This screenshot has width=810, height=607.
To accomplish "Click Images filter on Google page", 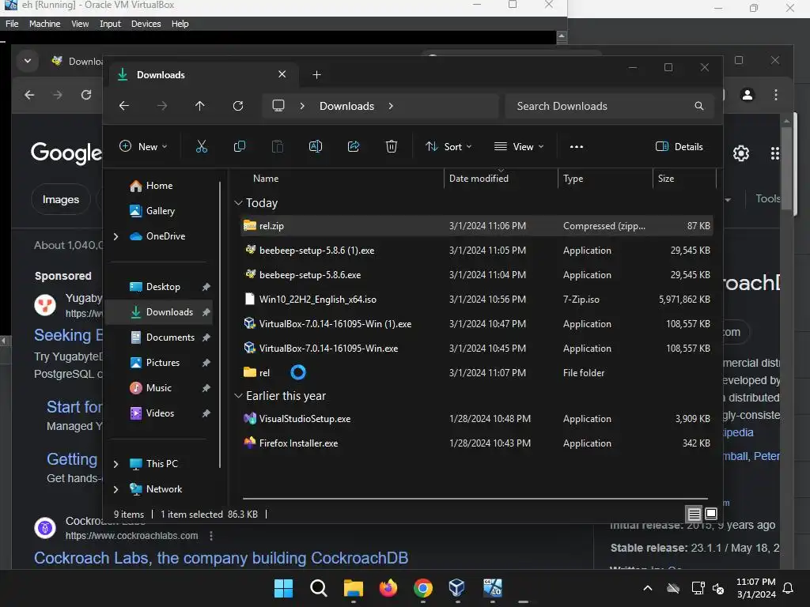I will pyautogui.click(x=61, y=200).
